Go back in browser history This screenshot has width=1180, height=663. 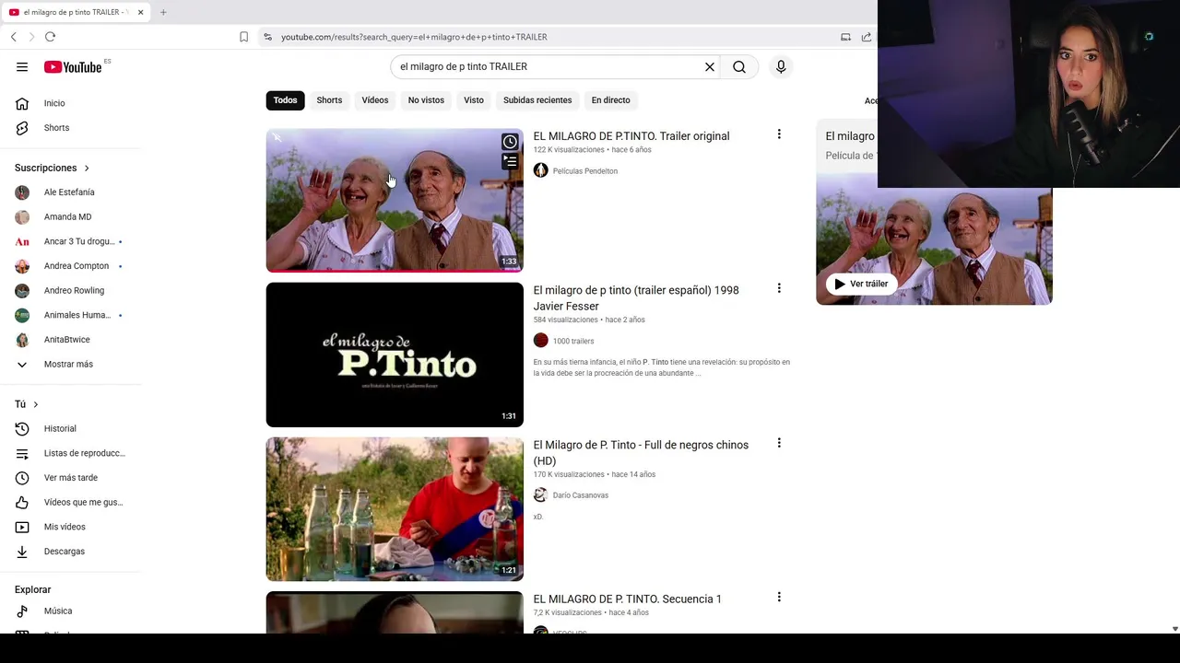[13, 37]
